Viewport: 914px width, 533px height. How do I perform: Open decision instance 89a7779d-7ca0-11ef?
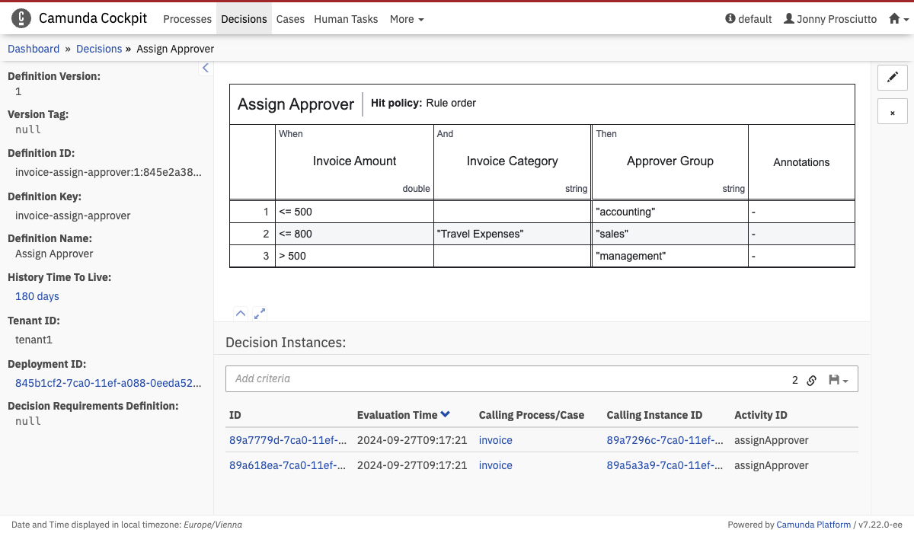288,440
